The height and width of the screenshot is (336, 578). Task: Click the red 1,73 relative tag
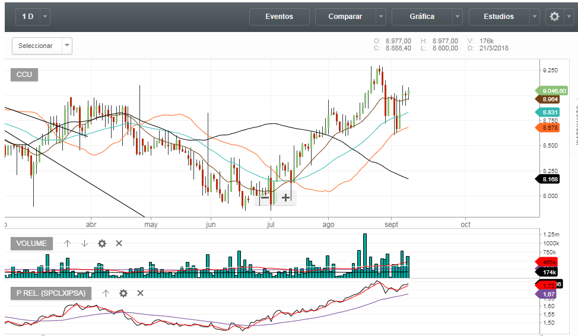click(546, 286)
